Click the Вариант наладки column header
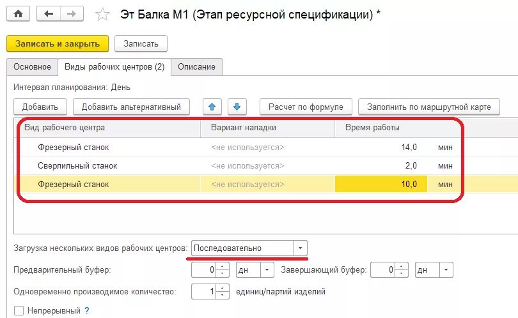Image resolution: width=518 pixels, height=318 pixels. click(267, 128)
